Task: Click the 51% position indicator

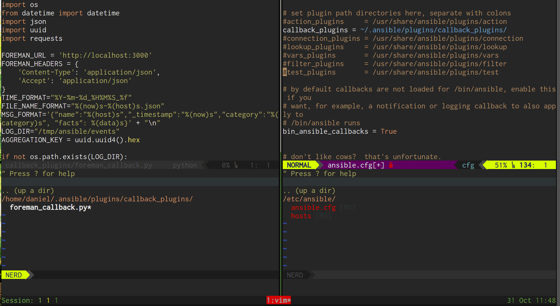Action: [501, 165]
